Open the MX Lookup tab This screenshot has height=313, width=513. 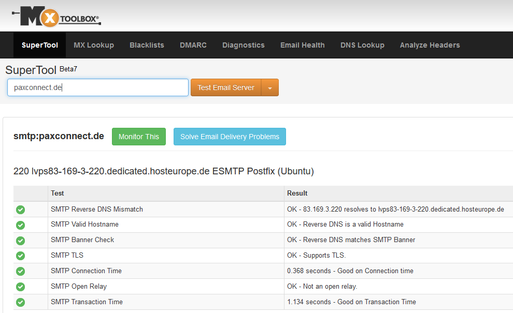(x=94, y=45)
